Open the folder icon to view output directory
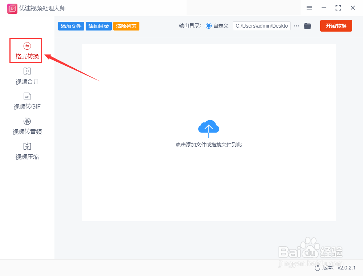This screenshot has height=276, width=363. point(307,26)
